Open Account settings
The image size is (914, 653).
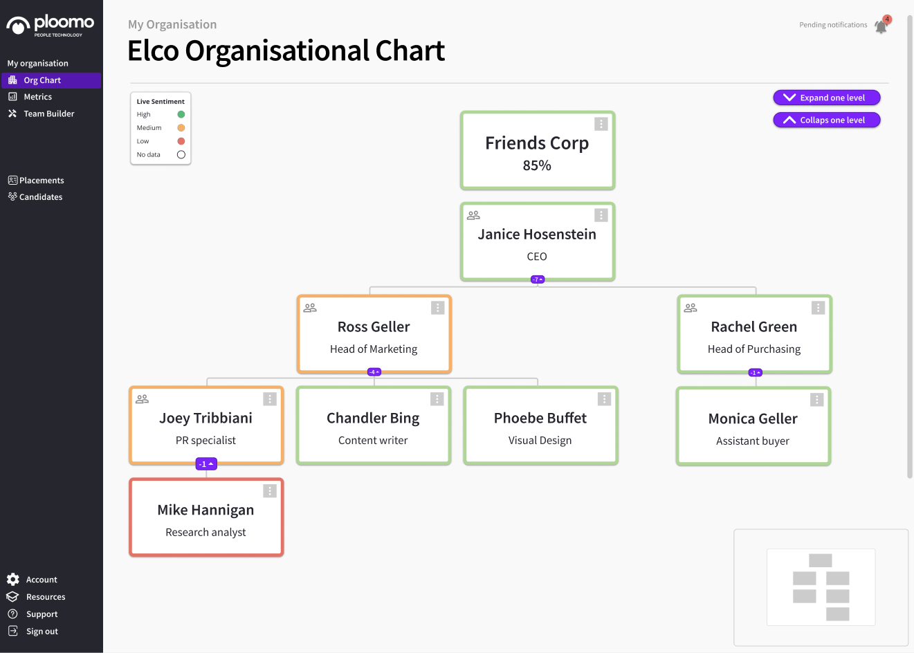pos(41,579)
